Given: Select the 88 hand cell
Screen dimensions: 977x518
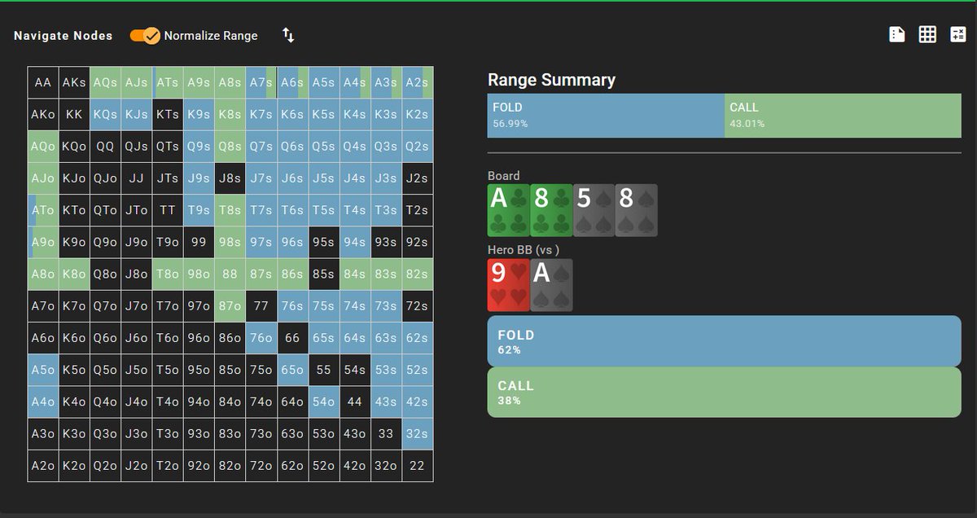Looking at the screenshot, I should 230,274.
